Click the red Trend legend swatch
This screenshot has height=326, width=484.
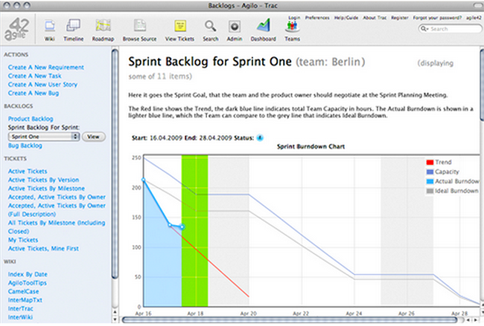(x=430, y=162)
